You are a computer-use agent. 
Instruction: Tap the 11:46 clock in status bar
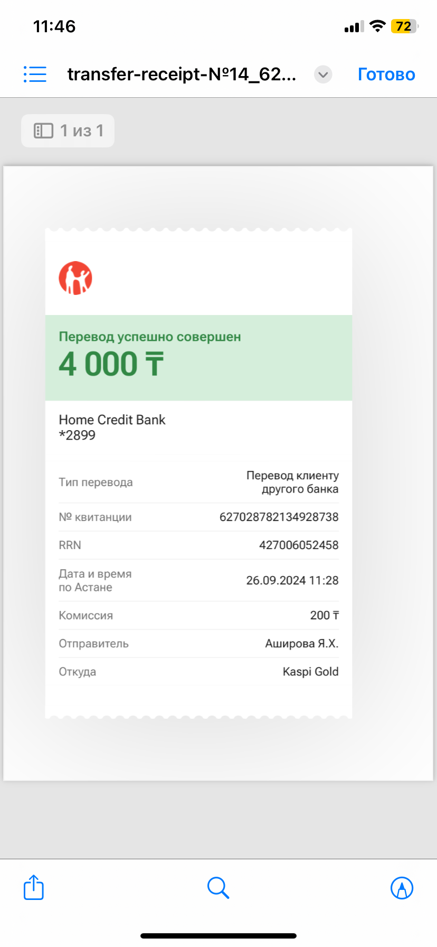coord(54,26)
